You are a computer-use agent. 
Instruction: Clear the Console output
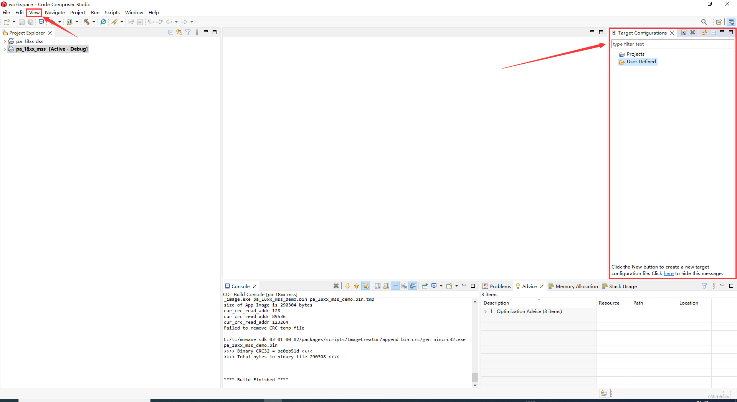336,286
